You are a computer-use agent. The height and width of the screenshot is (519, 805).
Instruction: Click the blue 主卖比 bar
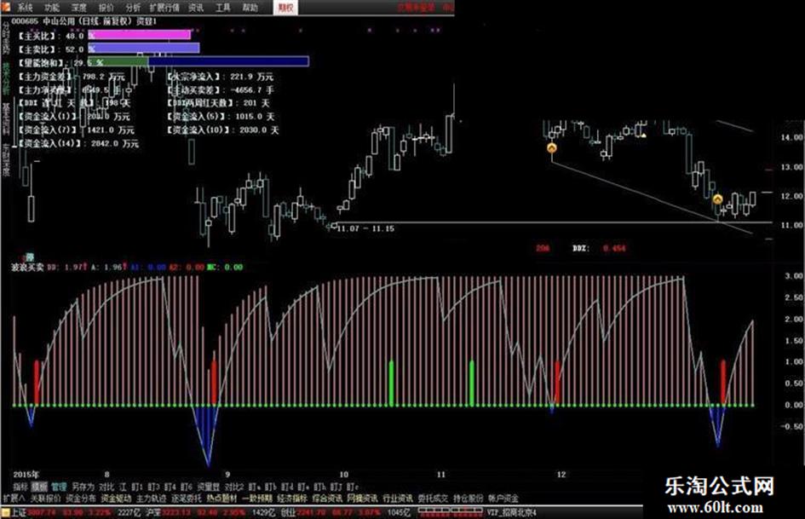tap(144, 48)
